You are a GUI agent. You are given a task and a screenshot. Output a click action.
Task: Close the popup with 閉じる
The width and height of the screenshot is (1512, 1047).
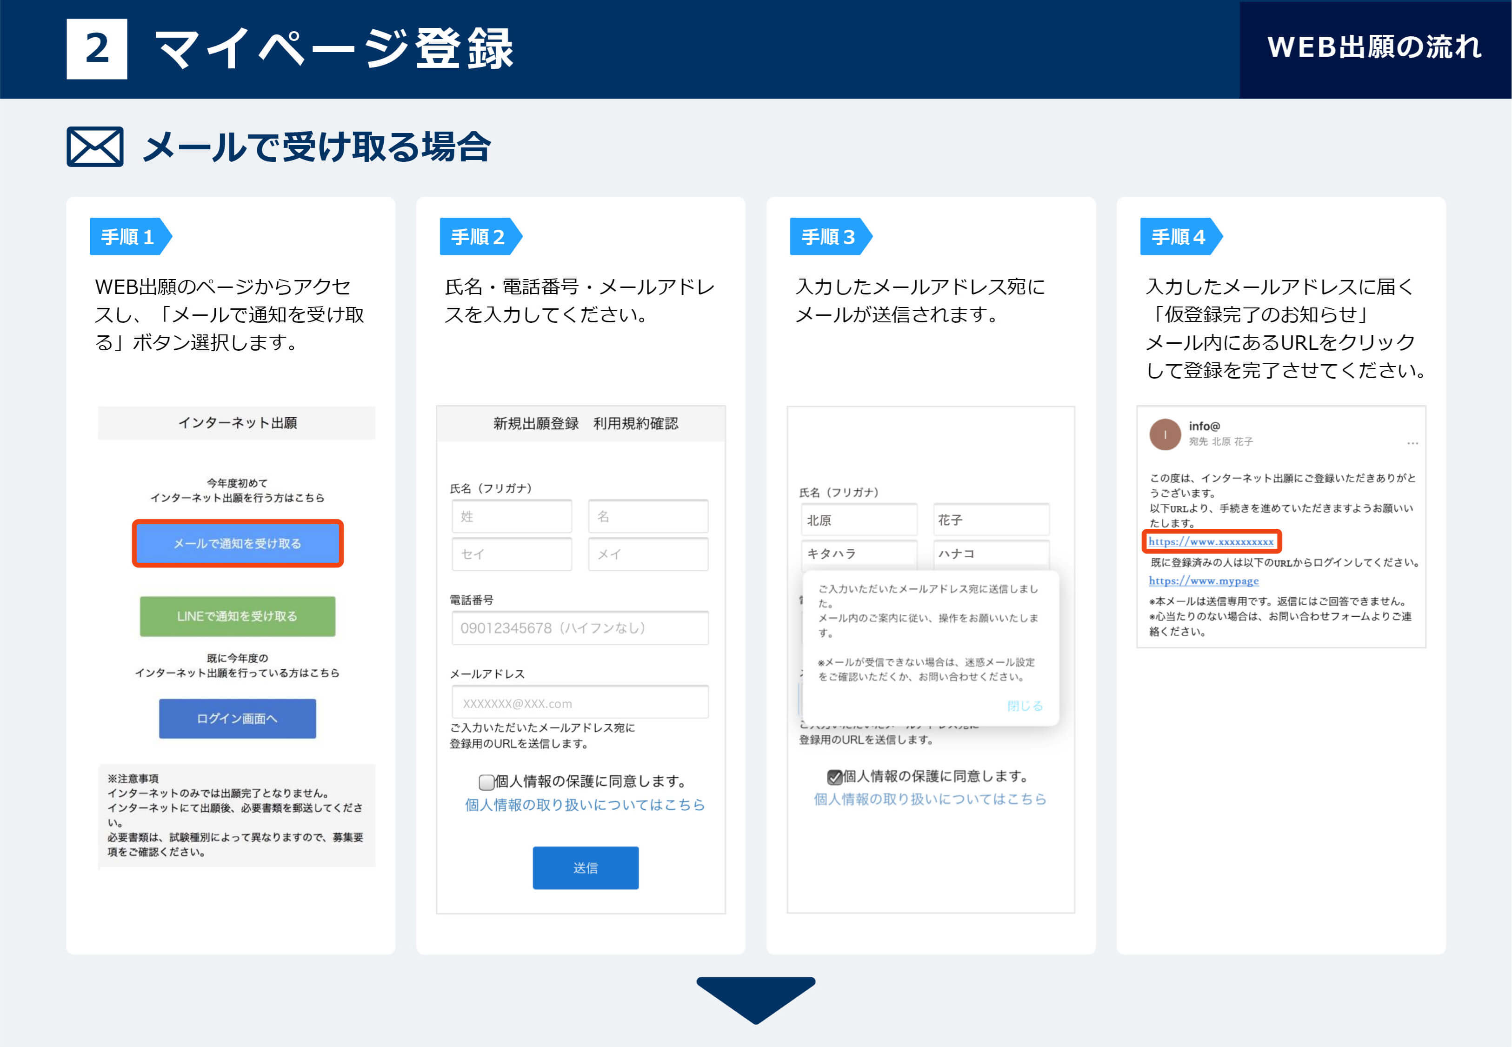1025,706
